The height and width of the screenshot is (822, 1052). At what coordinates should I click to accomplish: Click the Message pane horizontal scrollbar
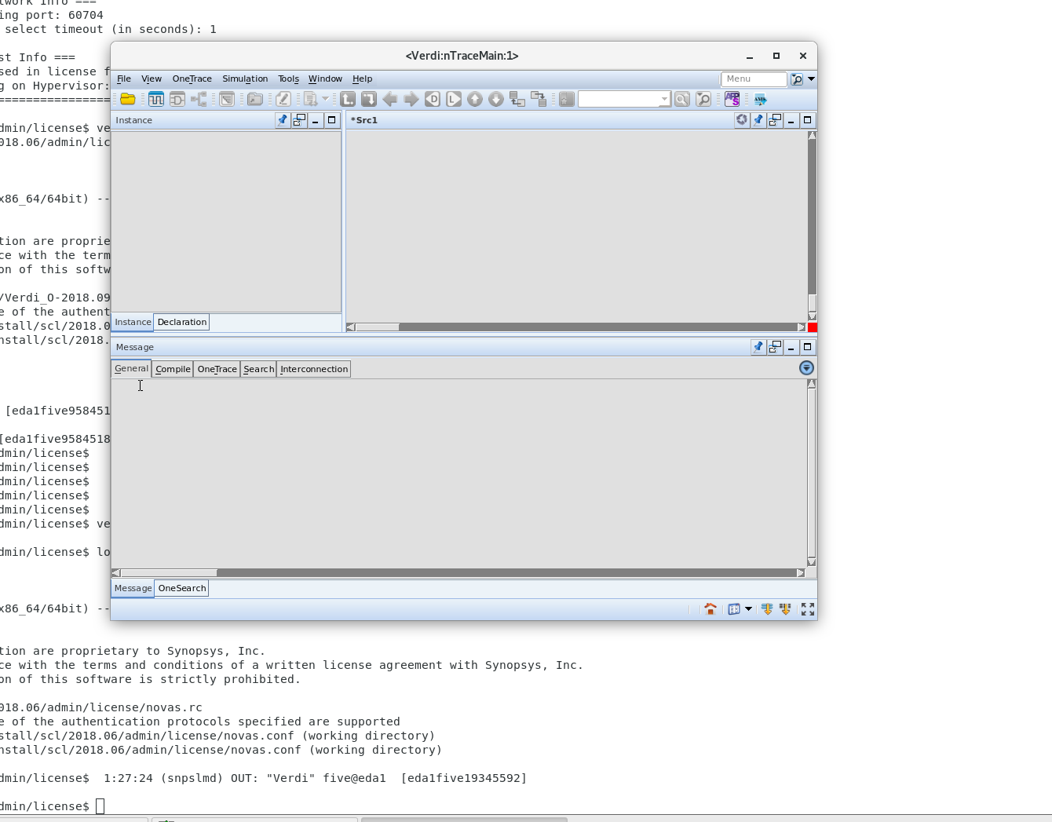458,573
